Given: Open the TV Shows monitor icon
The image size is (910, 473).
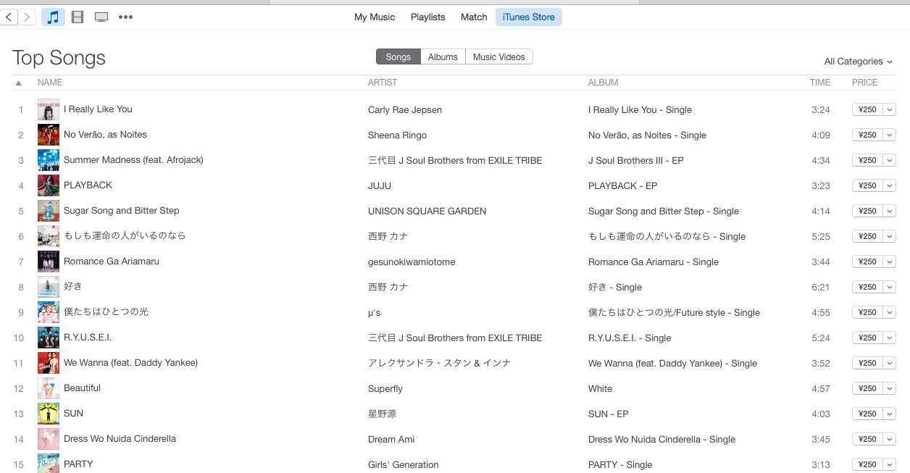Looking at the screenshot, I should [101, 17].
